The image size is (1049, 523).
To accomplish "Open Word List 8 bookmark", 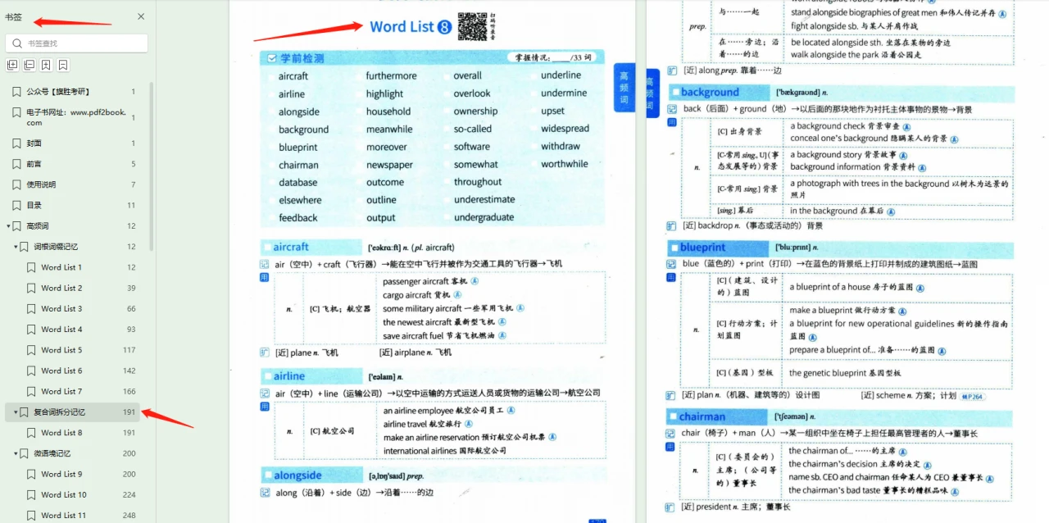I will (x=61, y=433).
